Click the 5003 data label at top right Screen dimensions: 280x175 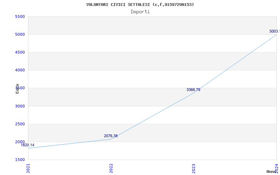pyautogui.click(x=274, y=31)
